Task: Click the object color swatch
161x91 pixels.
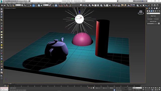Action: coord(159,24)
